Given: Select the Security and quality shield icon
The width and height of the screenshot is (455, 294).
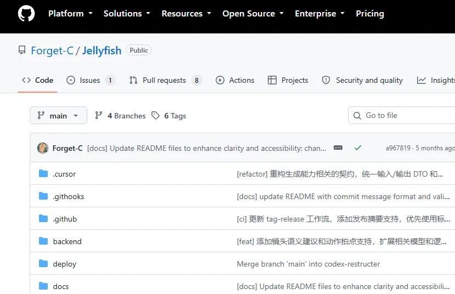Looking at the screenshot, I should [x=326, y=80].
